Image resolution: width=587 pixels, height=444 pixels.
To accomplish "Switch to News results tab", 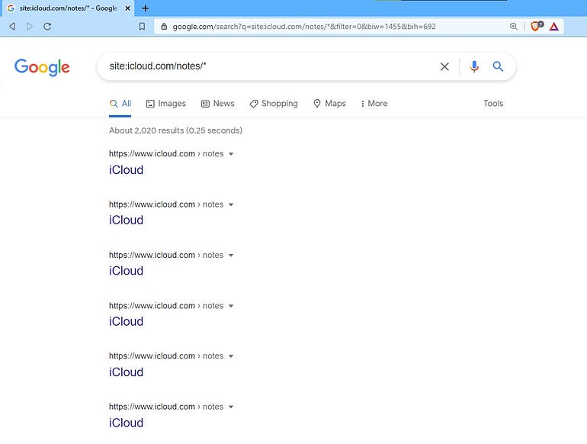I will click(218, 104).
